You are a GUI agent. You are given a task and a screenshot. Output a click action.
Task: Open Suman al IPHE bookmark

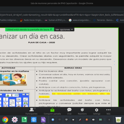coord(55,20)
